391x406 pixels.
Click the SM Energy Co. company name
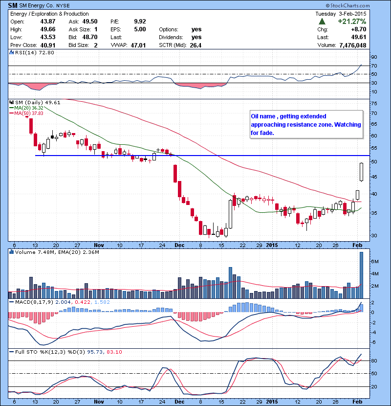[36, 5]
